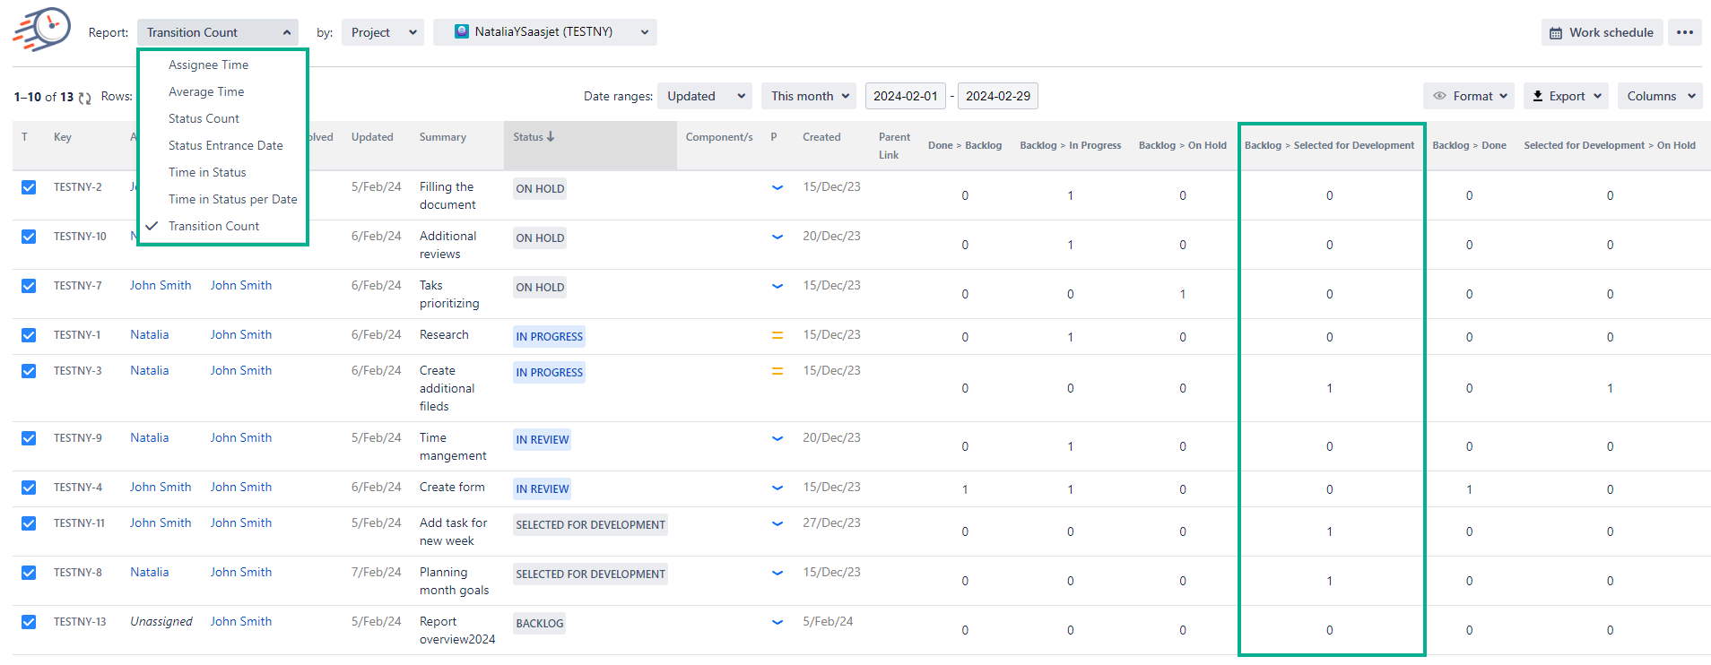Uncheck the TESTNY-3 row checkbox

click(29, 371)
